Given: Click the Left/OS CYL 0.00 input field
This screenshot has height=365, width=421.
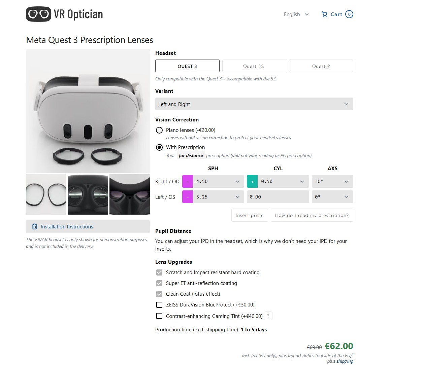Looking at the screenshot, I should tap(278, 197).
